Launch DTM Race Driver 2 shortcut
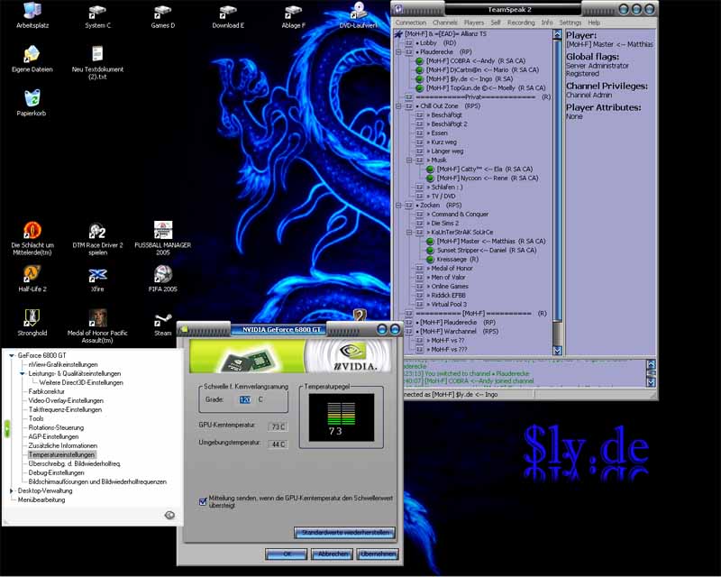The width and height of the screenshot is (721, 577). [97, 238]
